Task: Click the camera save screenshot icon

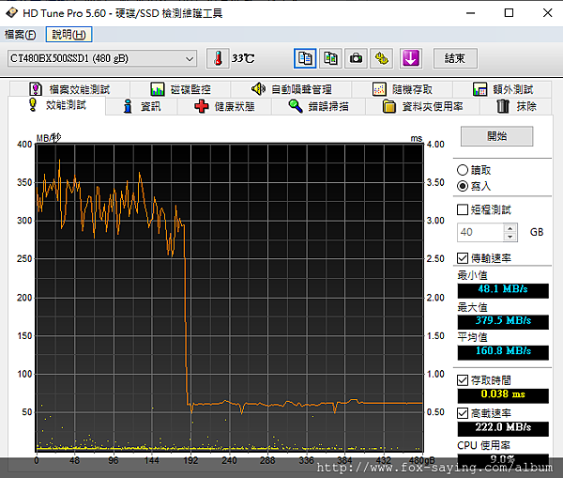Action: click(x=356, y=58)
